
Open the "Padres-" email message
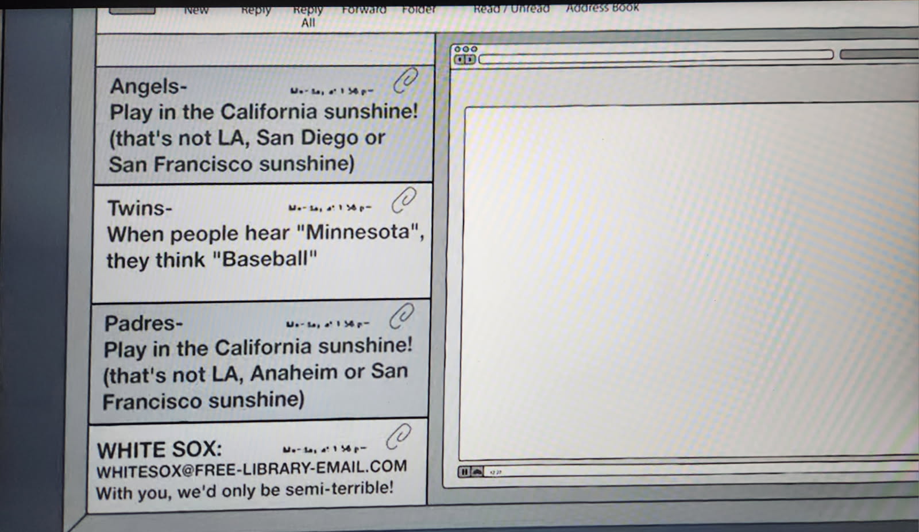click(260, 361)
